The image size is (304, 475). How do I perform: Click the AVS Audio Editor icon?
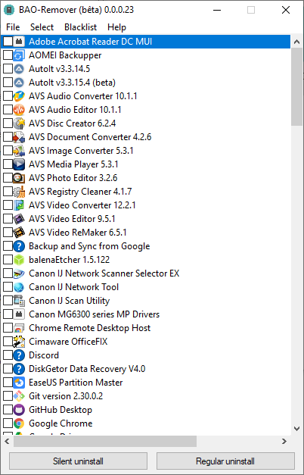[19, 110]
